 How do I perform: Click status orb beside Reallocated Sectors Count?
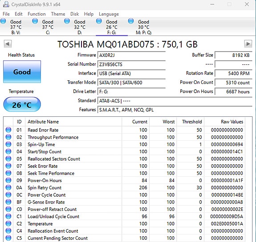point(8,159)
